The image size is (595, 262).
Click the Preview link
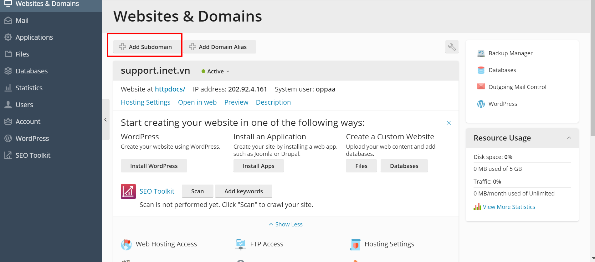click(236, 102)
